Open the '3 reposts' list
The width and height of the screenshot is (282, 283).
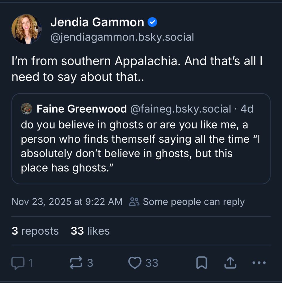coord(35,231)
